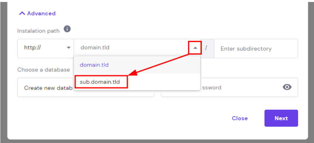The width and height of the screenshot is (314, 143).
Task: Click the info icon near Instalation path
Action: pos(67,29)
